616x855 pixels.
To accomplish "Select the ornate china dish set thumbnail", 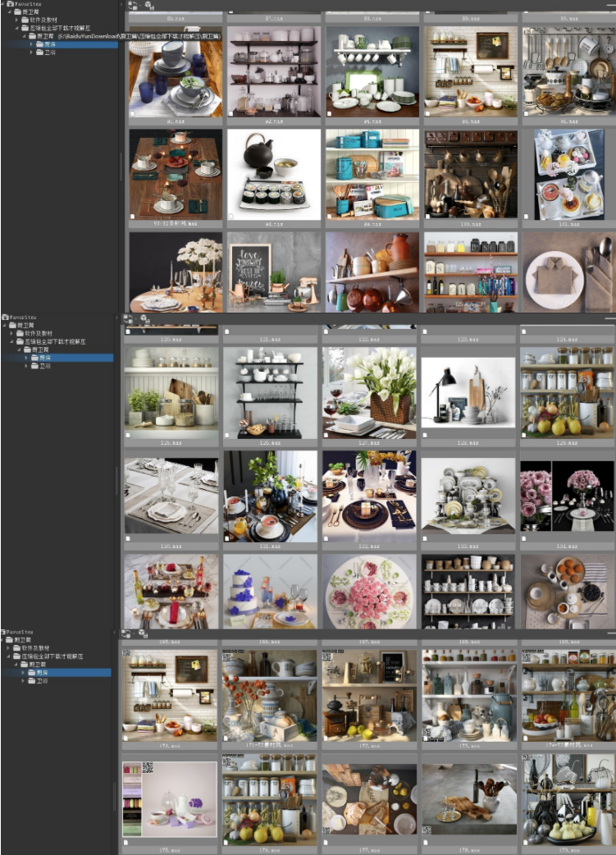I will (468, 496).
